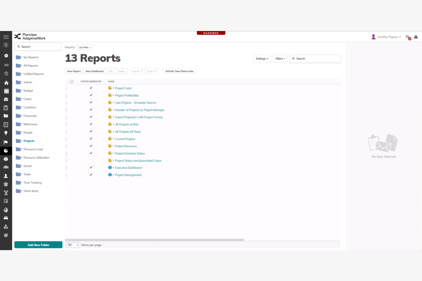The width and height of the screenshot is (422, 281).
Task: Tick the checkbox on the Executive Dashboard row
Action: 72,168
